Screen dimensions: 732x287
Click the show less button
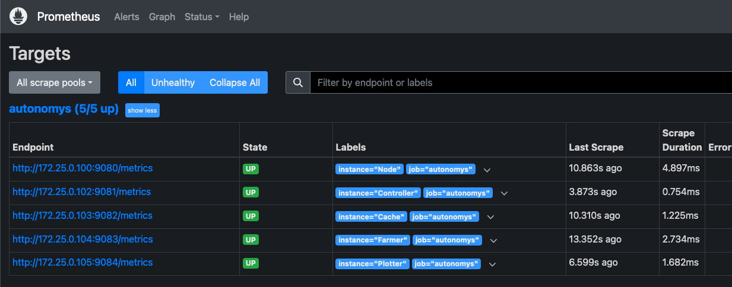pos(142,110)
